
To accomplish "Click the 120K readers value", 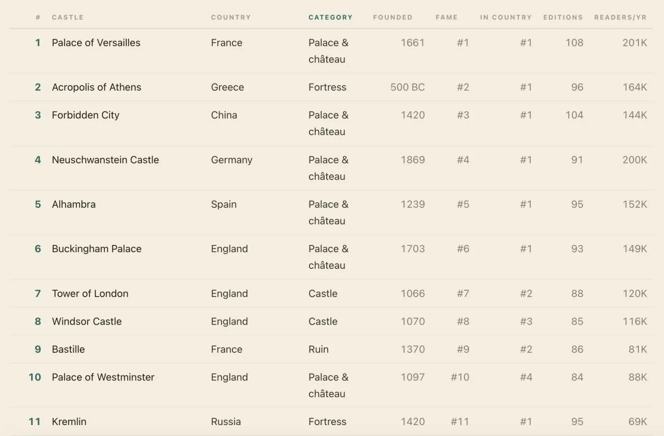I will click(x=634, y=293).
